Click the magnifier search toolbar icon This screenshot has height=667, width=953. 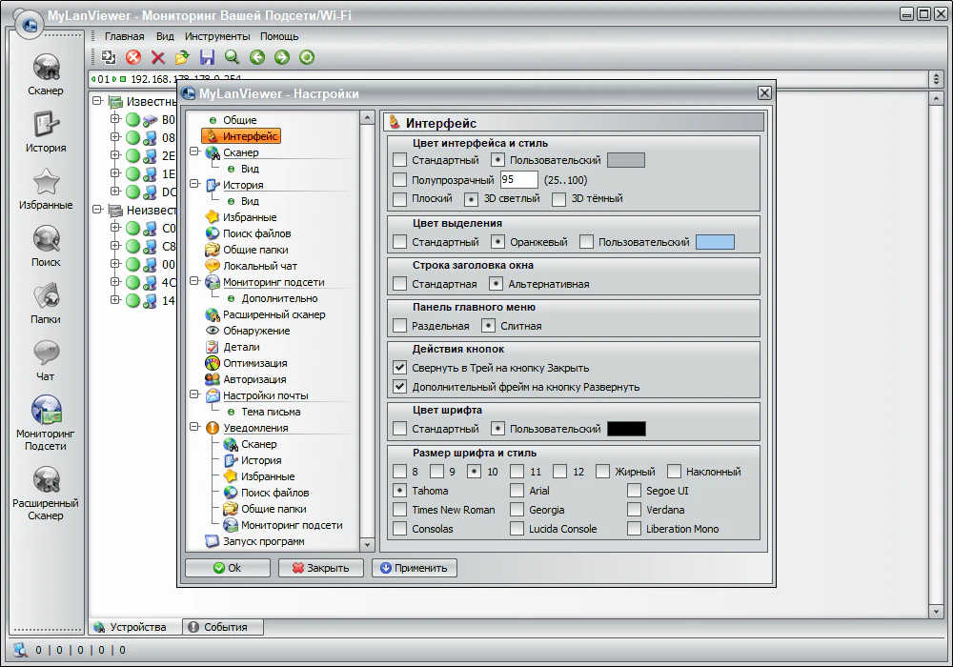click(x=232, y=57)
